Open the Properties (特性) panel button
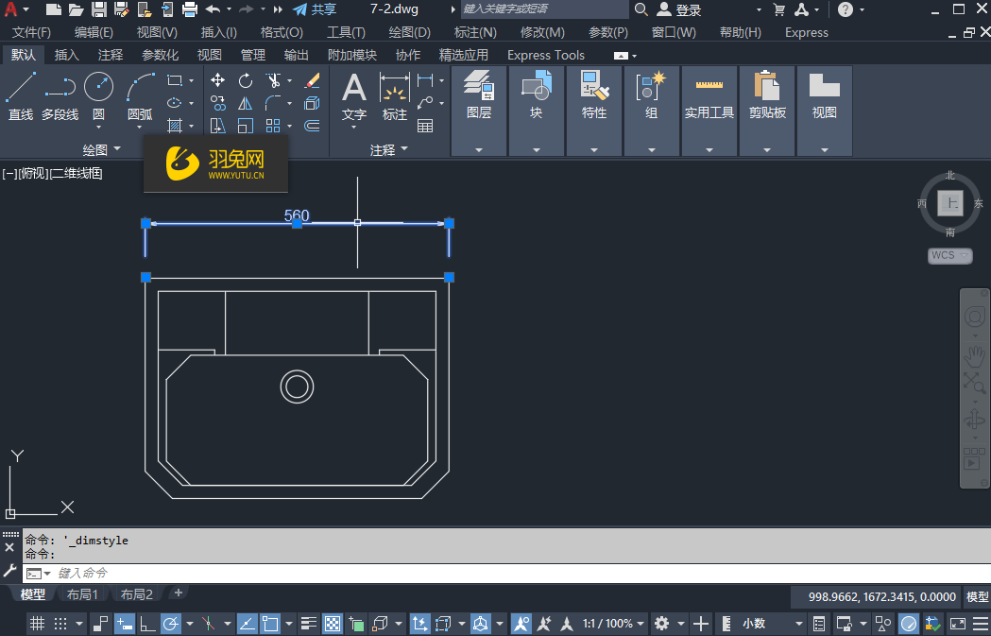Screen dimensions: 991x636 [594, 111]
